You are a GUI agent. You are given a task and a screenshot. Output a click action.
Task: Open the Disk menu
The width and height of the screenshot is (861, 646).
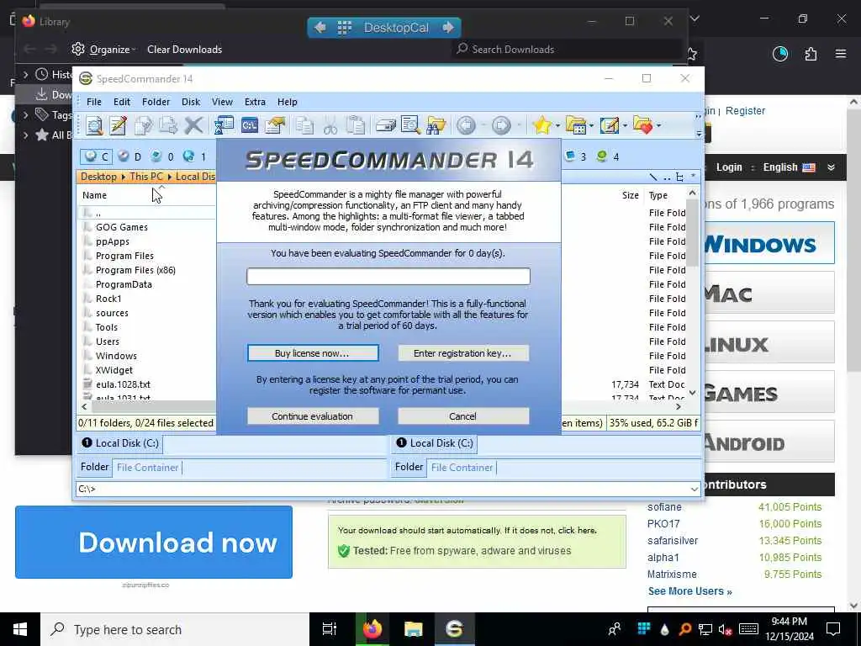191,102
